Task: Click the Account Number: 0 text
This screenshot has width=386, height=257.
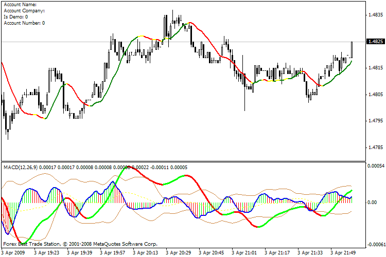Action: (24, 23)
